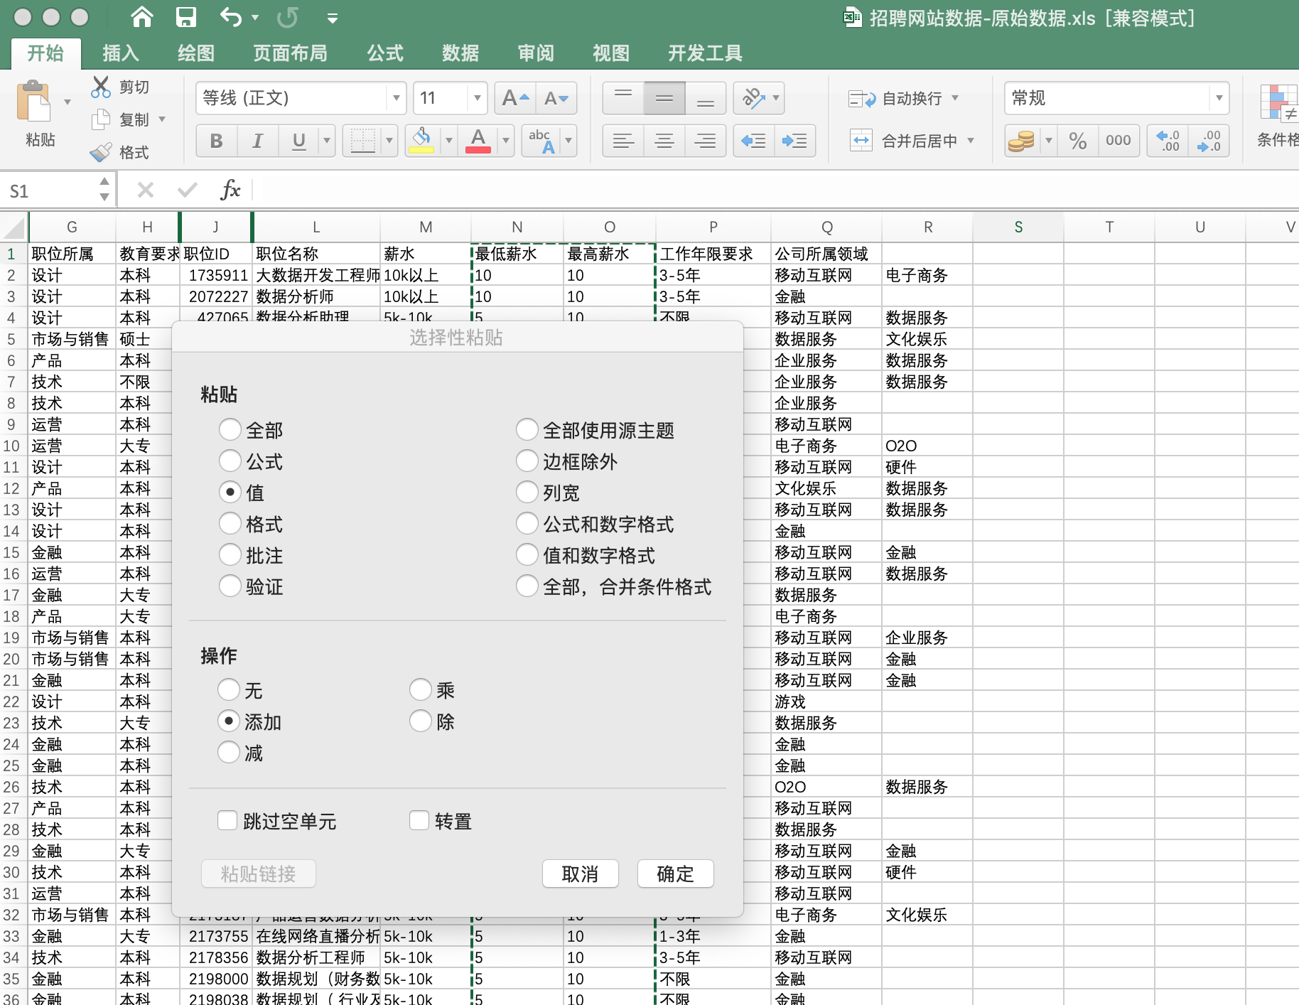This screenshot has height=1005, width=1299.
Task: Click the percent style icon
Action: click(1077, 141)
